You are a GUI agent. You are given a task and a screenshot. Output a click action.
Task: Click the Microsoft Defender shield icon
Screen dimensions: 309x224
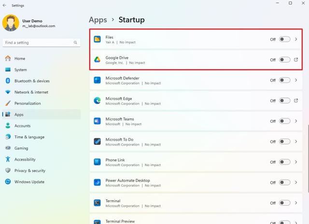[x=97, y=80]
